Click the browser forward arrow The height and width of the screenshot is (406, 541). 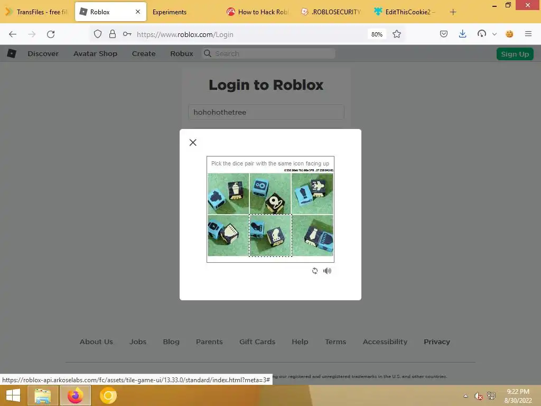[32, 34]
